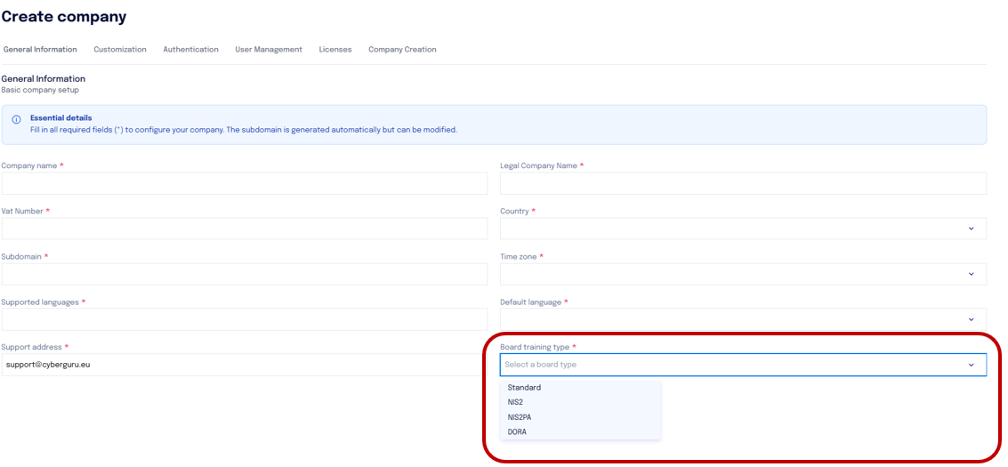This screenshot has height=467, width=1008.
Task: Click the Time zone chevron arrow
Action: point(971,274)
